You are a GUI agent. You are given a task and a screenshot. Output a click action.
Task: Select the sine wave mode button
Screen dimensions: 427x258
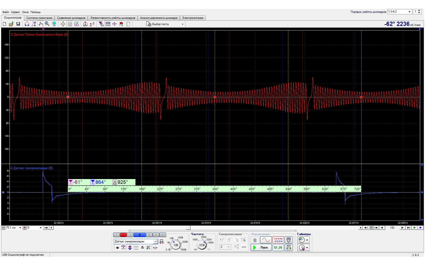tap(266, 240)
